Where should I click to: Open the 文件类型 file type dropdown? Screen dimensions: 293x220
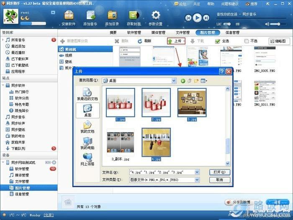[x=197, y=180]
